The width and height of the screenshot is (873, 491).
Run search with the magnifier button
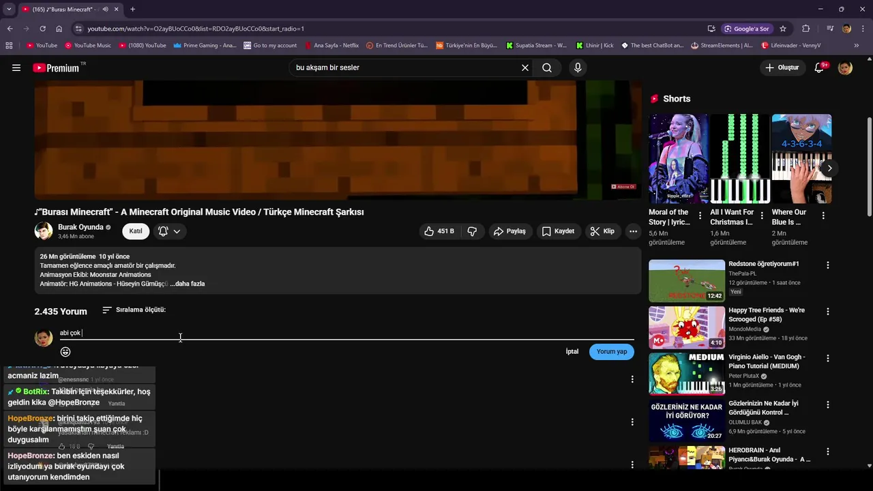point(547,68)
